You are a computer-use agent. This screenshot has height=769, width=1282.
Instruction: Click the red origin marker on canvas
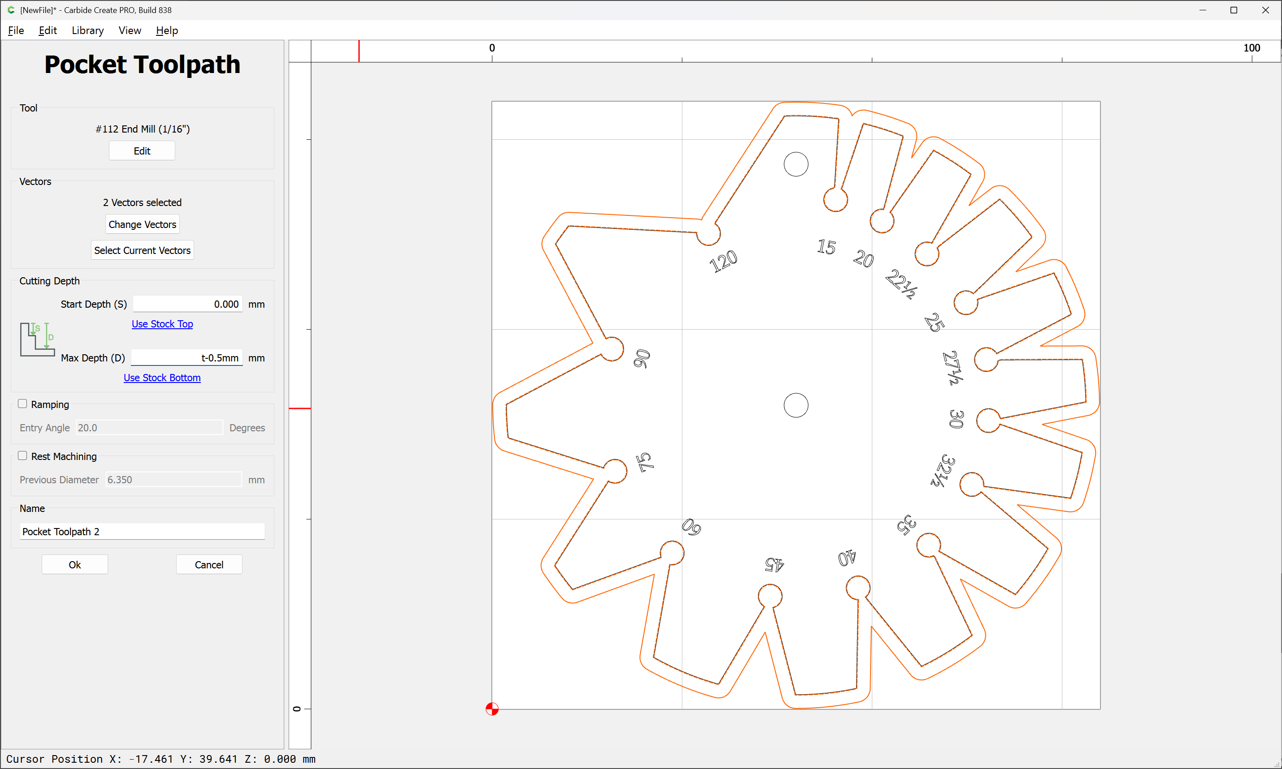pyautogui.click(x=492, y=709)
